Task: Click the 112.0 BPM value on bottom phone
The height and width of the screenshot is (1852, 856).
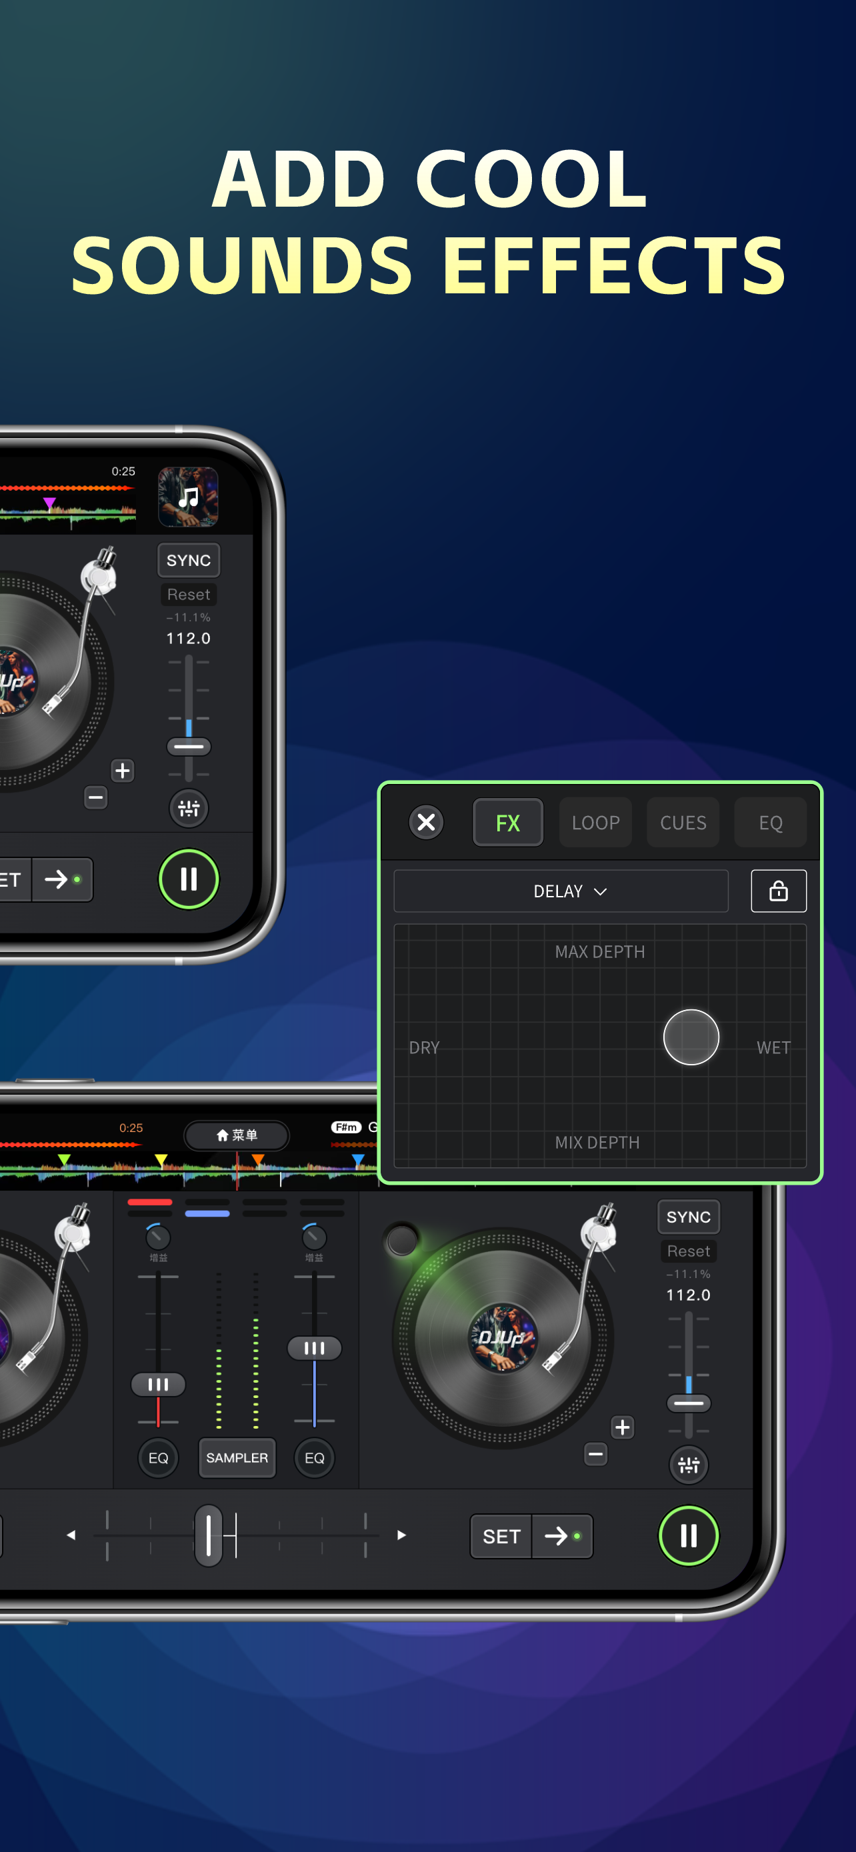Action: click(x=688, y=1295)
